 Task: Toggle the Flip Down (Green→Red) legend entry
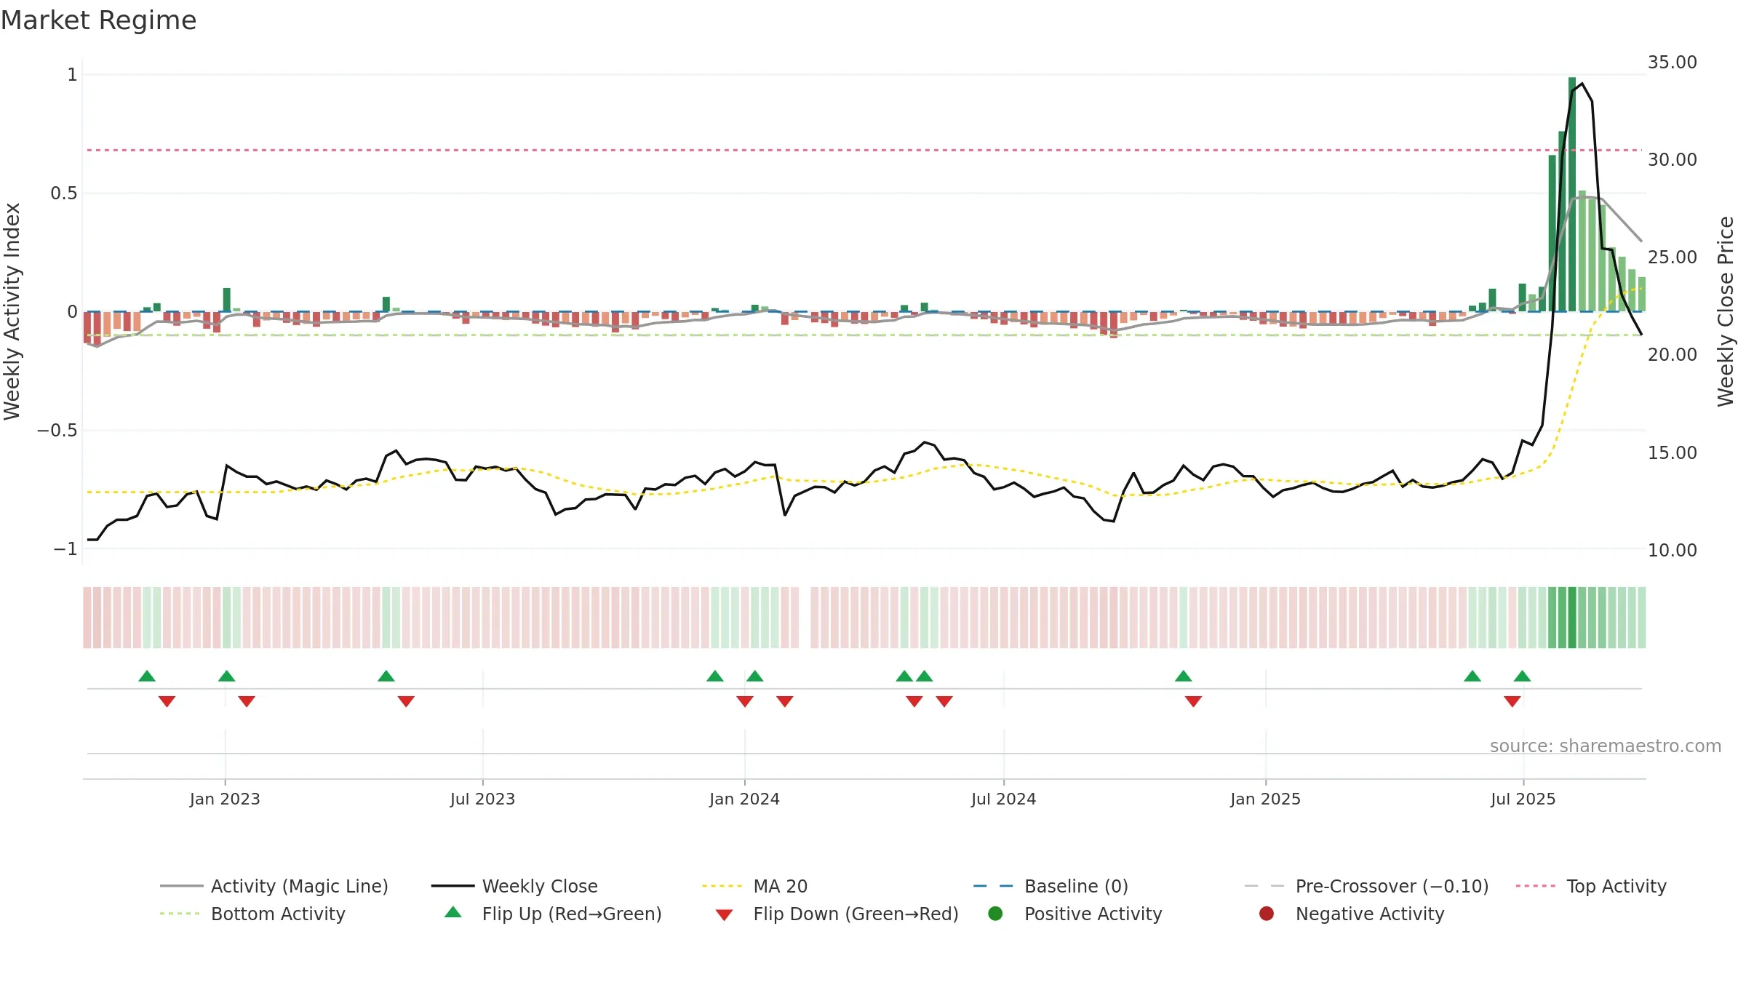pyautogui.click(x=837, y=914)
